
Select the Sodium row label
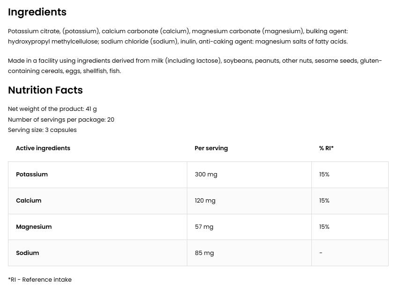(x=28, y=253)
